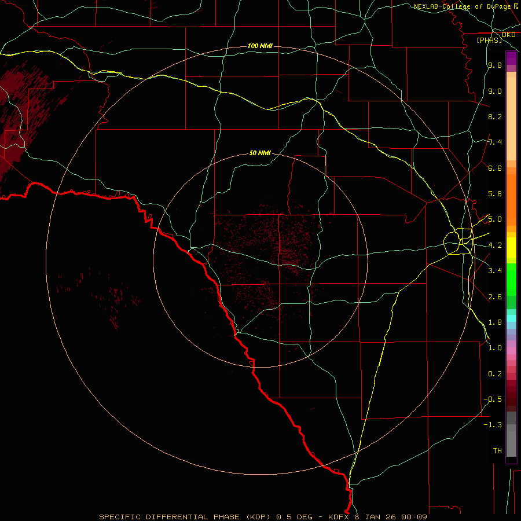Click the gray bottom segment of the color bar

511,441
